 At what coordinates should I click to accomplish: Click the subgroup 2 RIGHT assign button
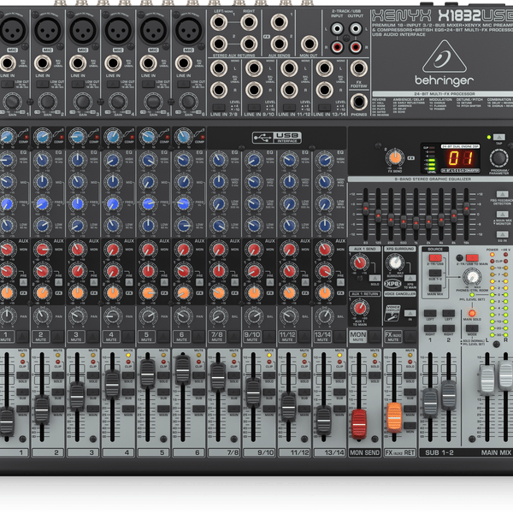[x=448, y=328]
